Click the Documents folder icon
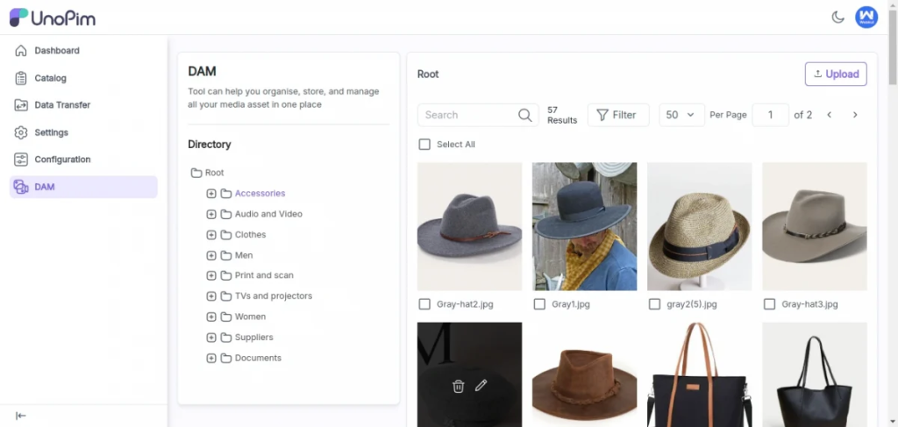898x427 pixels. (226, 358)
